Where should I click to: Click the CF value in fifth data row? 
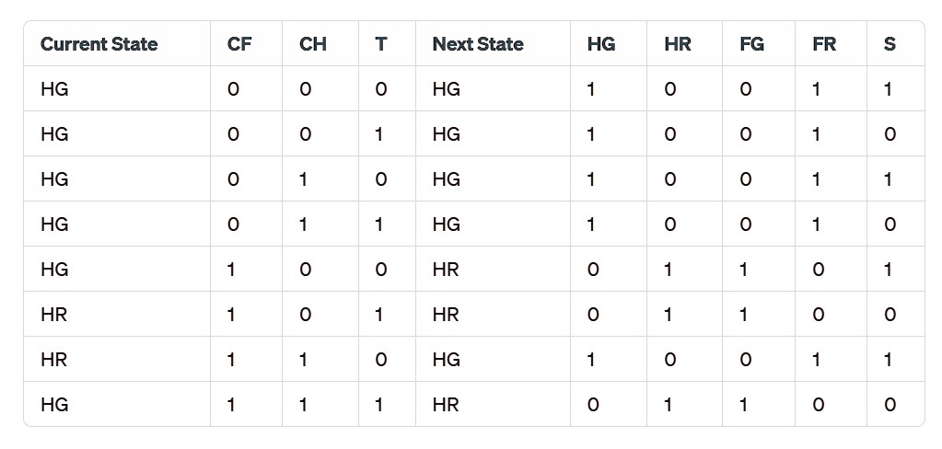[x=232, y=270]
